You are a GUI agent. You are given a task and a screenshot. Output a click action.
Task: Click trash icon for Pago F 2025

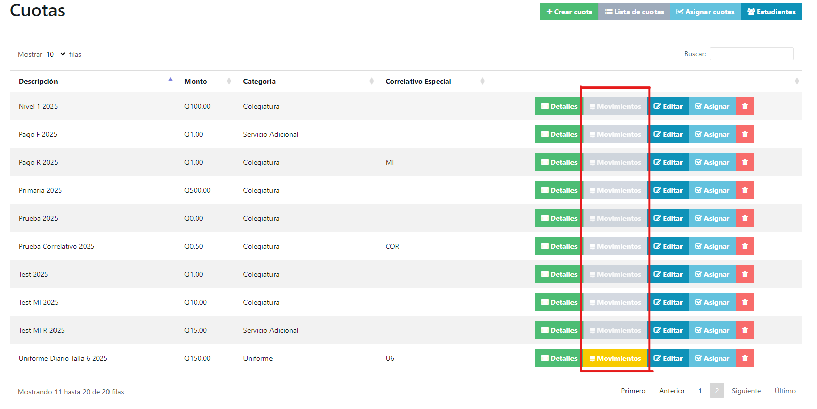pyautogui.click(x=745, y=134)
